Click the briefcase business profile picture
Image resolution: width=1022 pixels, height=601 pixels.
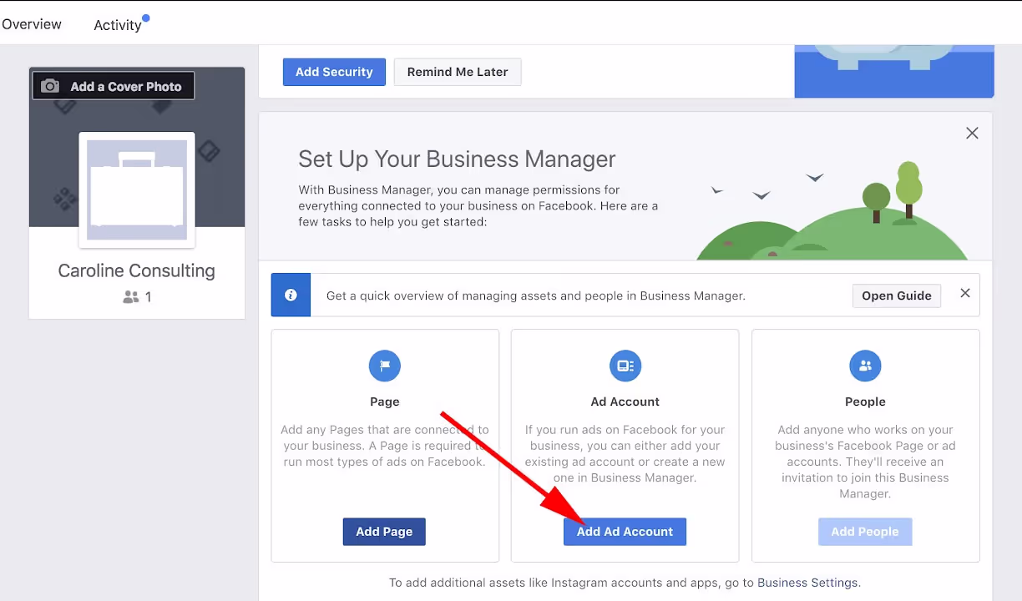(137, 189)
